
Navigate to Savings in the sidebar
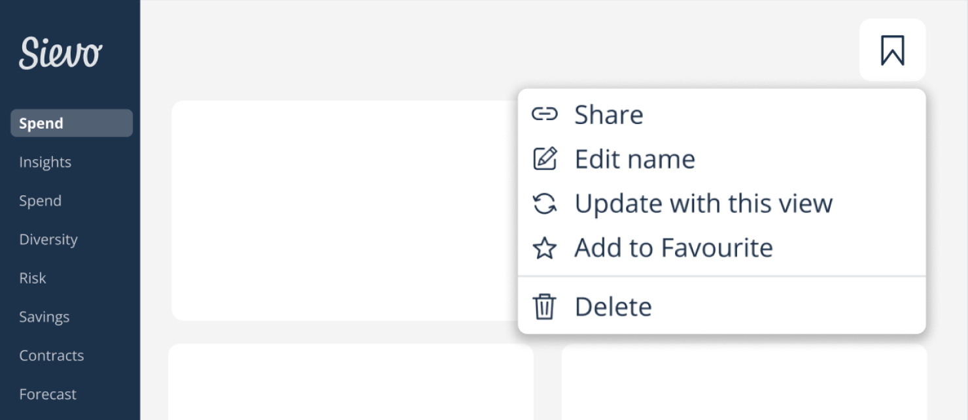point(44,317)
